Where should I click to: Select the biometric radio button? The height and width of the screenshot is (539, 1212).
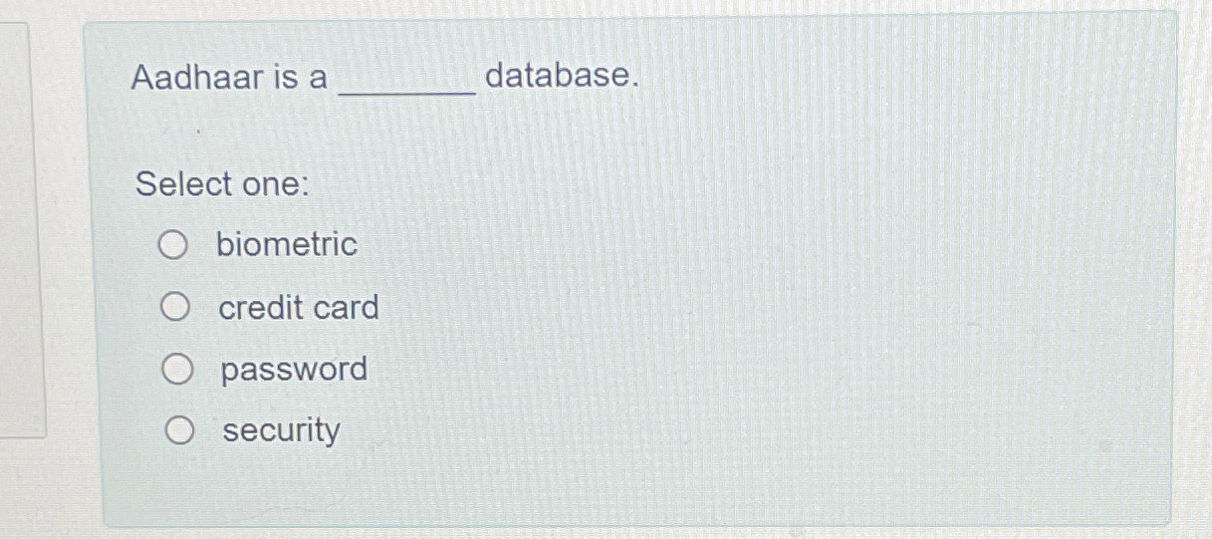click(x=173, y=245)
